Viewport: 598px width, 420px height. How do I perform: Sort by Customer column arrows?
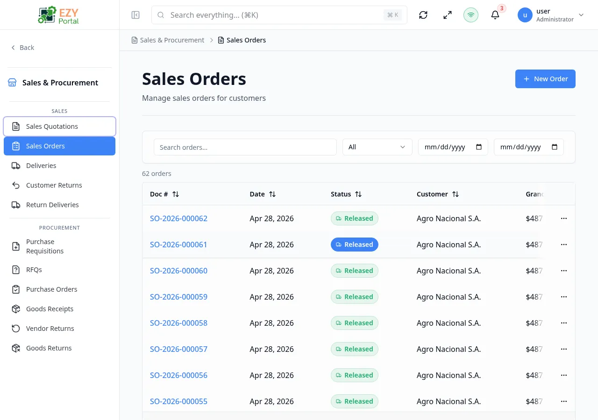click(456, 194)
